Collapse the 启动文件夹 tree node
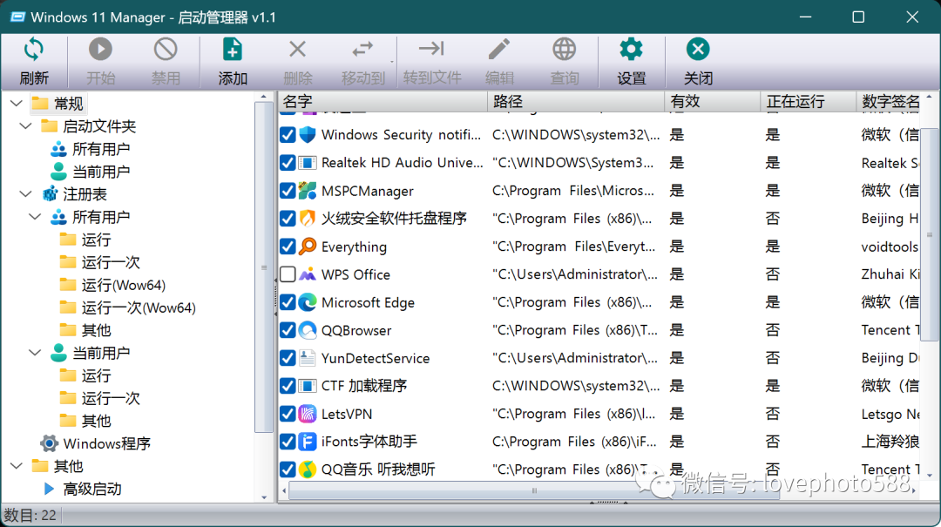 click(26, 126)
